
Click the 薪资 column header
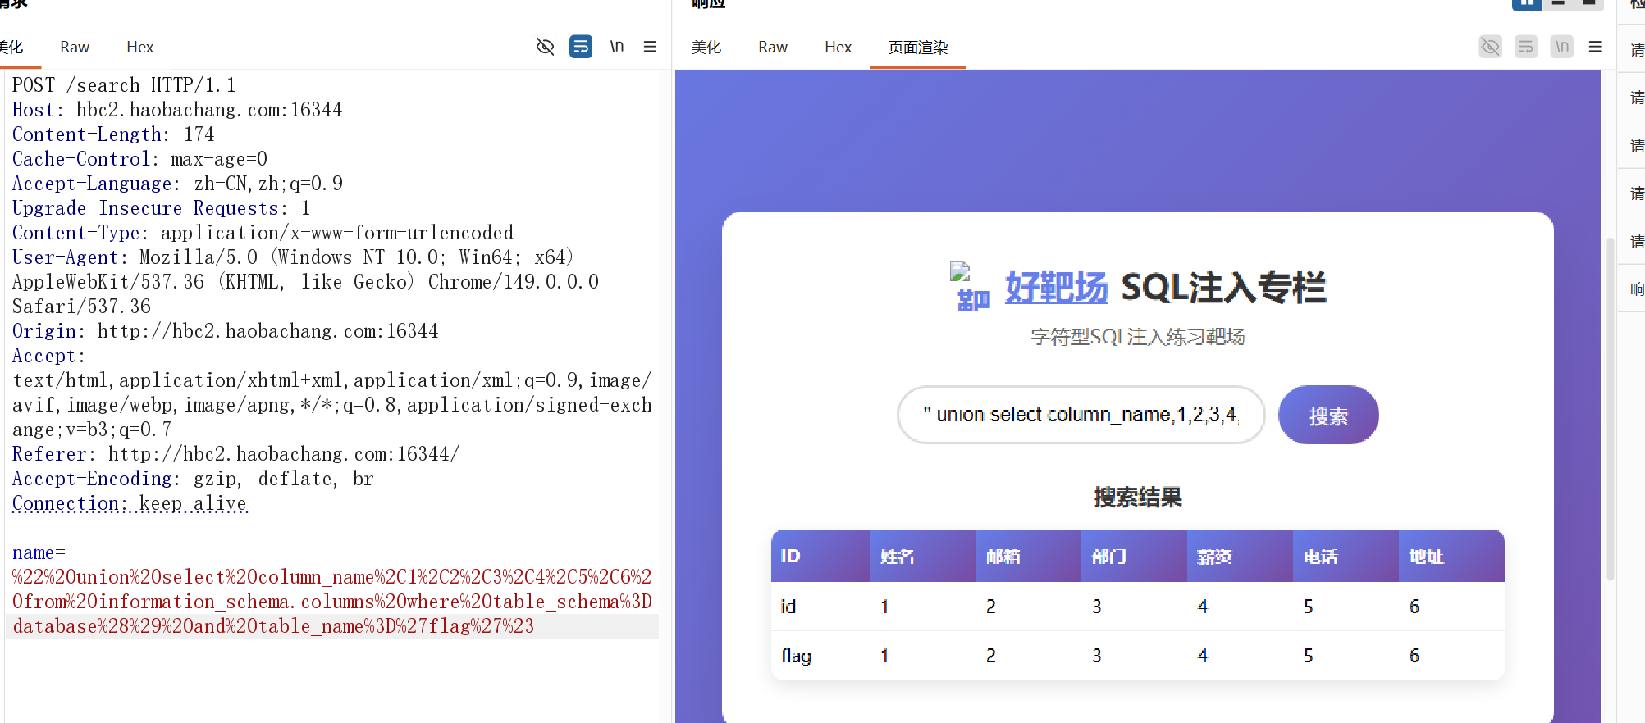[1240, 556]
